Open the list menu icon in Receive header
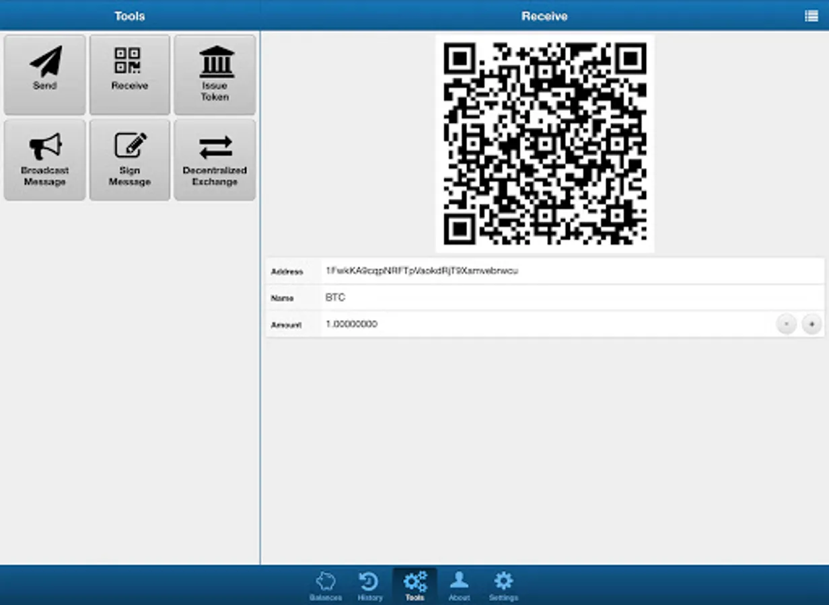Image resolution: width=829 pixels, height=605 pixels. 812,16
